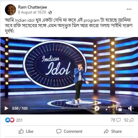
Task: Like the post
Action: coord(26,131)
